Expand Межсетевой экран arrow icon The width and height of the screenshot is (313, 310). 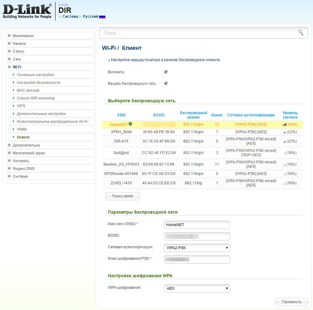click(x=9, y=153)
